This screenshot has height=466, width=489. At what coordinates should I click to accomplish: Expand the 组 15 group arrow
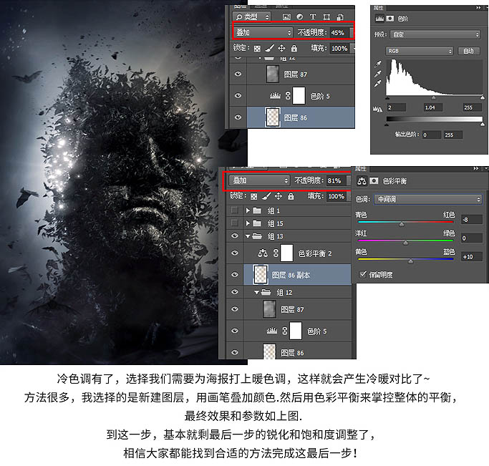(248, 223)
